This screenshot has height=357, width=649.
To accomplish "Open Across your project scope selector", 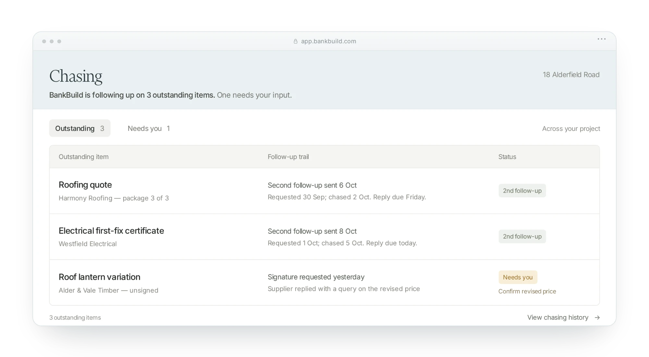I will coord(571,129).
